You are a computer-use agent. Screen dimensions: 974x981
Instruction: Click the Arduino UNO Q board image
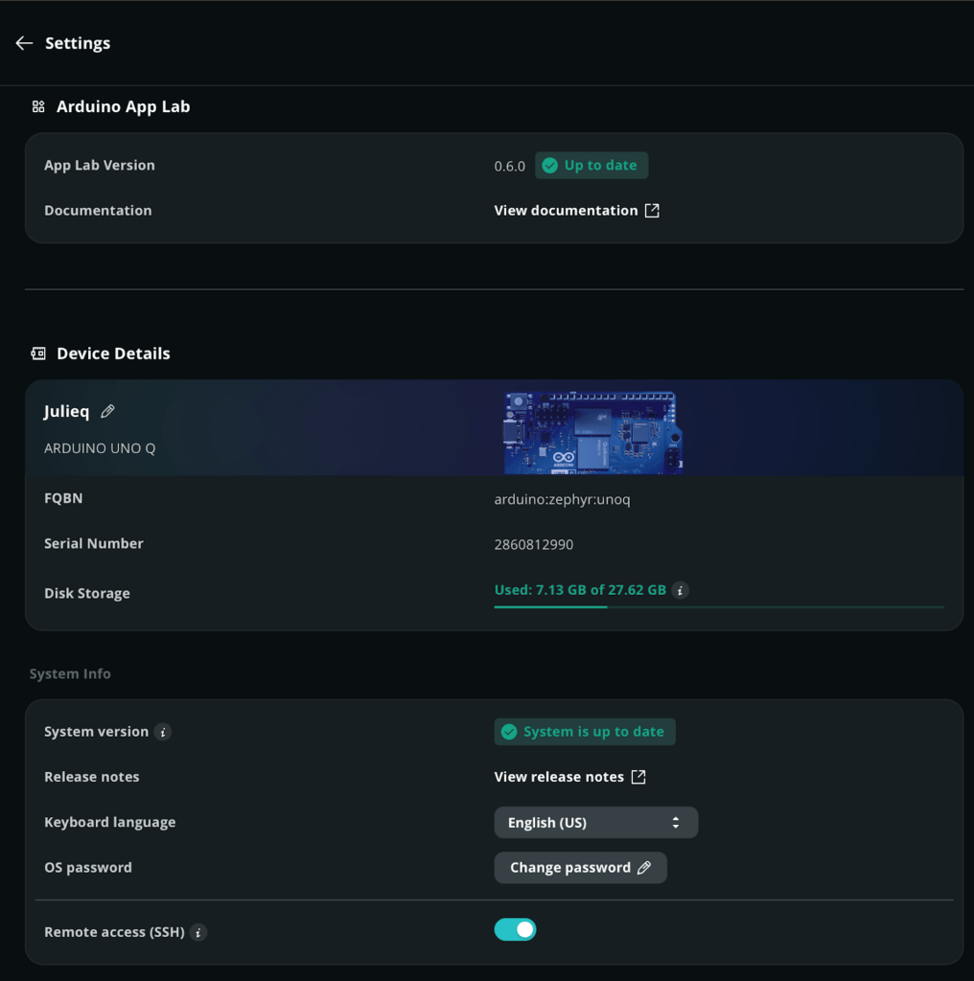pyautogui.click(x=591, y=431)
